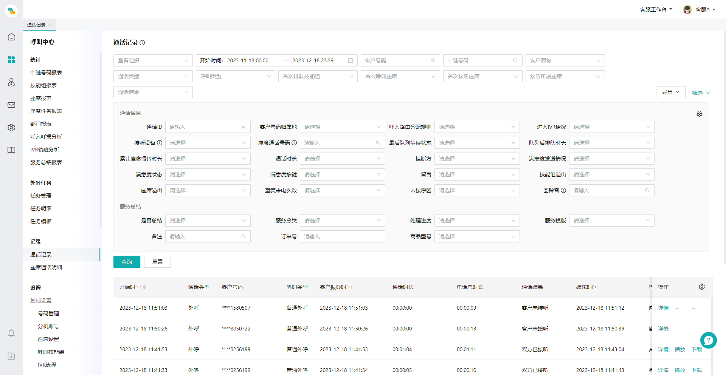Click info icon next to 接听设备
Screen dimensions: 726x375
point(160,143)
